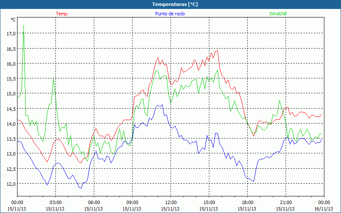Click the green Windchill spike peak above 17,0
This screenshot has width=341, height=213.
[x=23, y=26]
